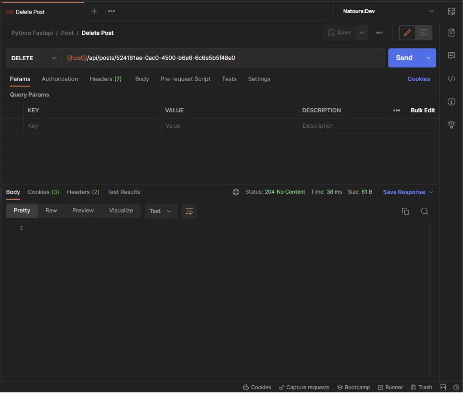Click Save Response above the body

pyautogui.click(x=404, y=192)
